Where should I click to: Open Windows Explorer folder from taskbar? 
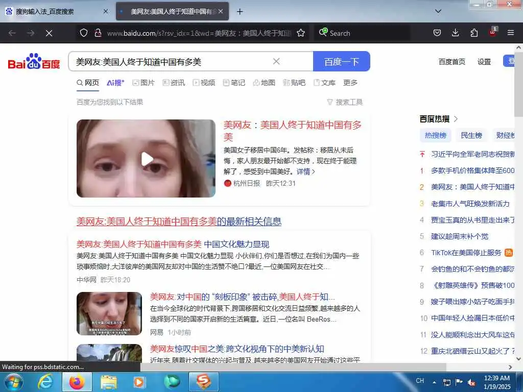point(109,382)
